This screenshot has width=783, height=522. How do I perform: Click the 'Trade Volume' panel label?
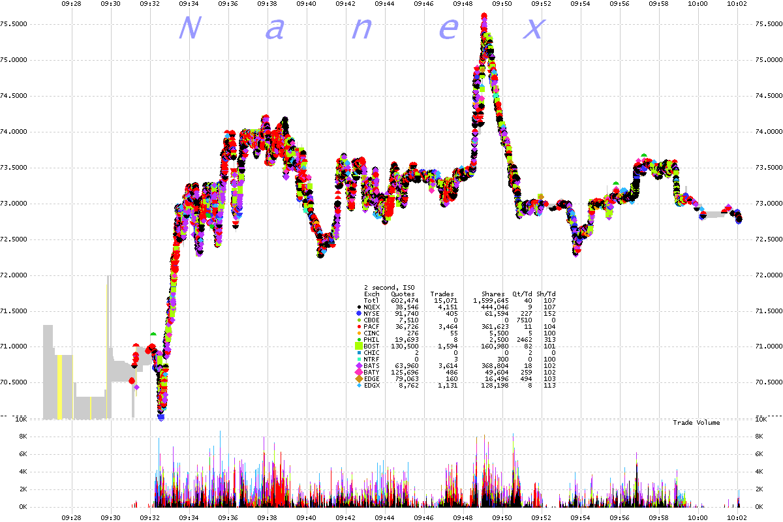click(697, 423)
